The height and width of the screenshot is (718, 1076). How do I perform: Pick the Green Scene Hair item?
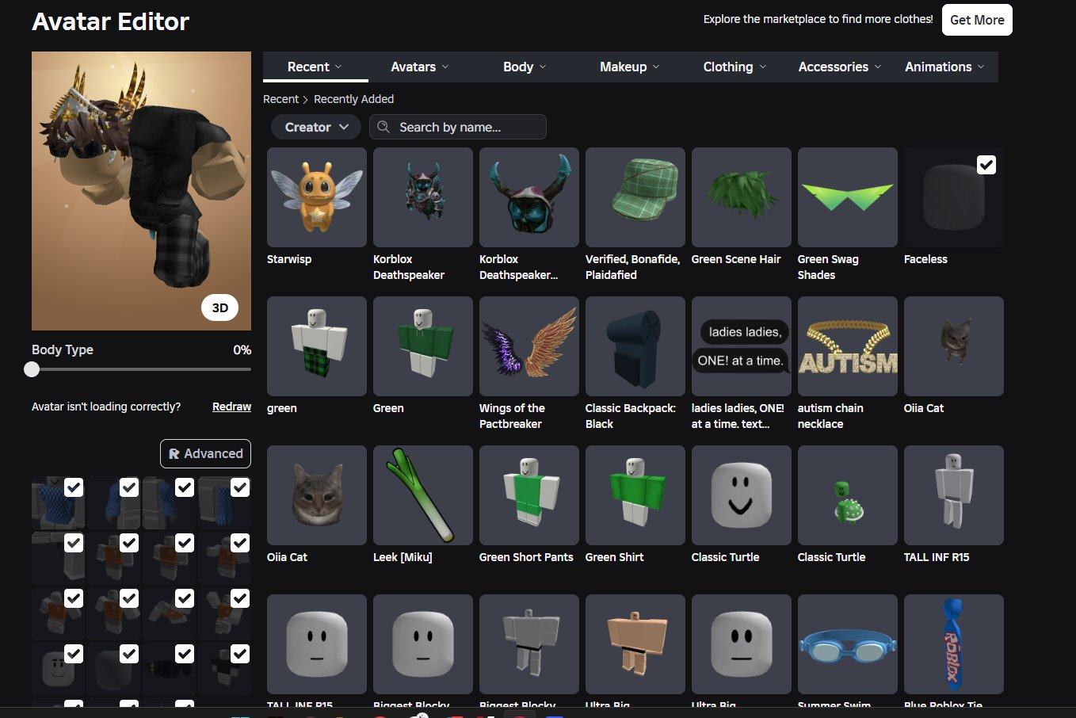pyautogui.click(x=742, y=197)
